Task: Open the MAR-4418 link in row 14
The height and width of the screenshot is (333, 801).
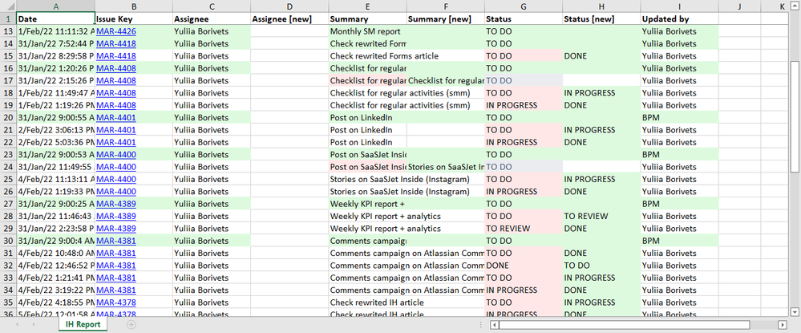Action: pyautogui.click(x=116, y=43)
